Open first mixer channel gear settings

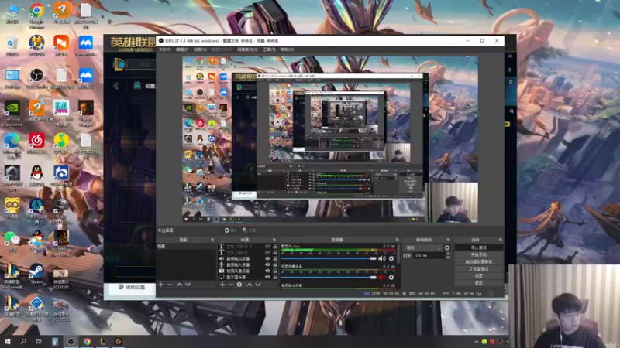tap(391, 258)
